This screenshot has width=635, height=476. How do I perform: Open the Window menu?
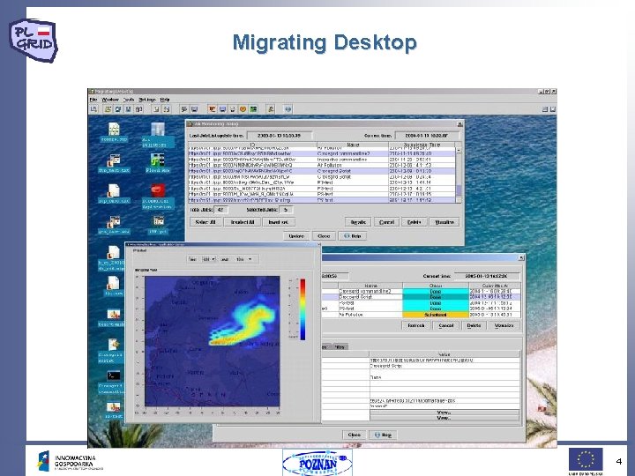[x=109, y=100]
